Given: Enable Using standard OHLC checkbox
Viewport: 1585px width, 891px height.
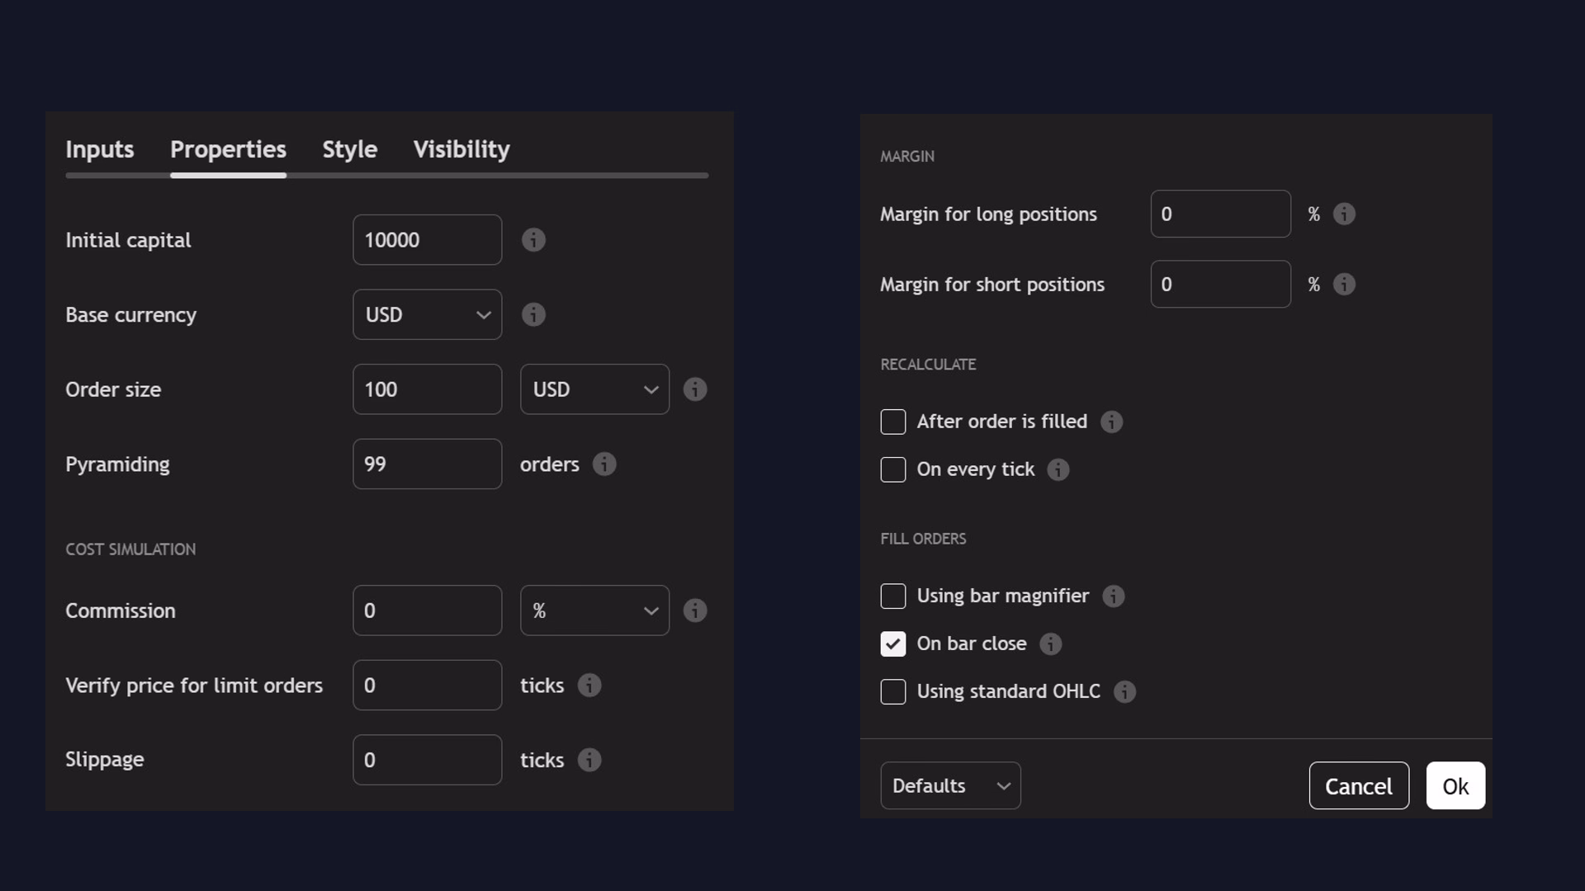Looking at the screenshot, I should pyautogui.click(x=893, y=691).
